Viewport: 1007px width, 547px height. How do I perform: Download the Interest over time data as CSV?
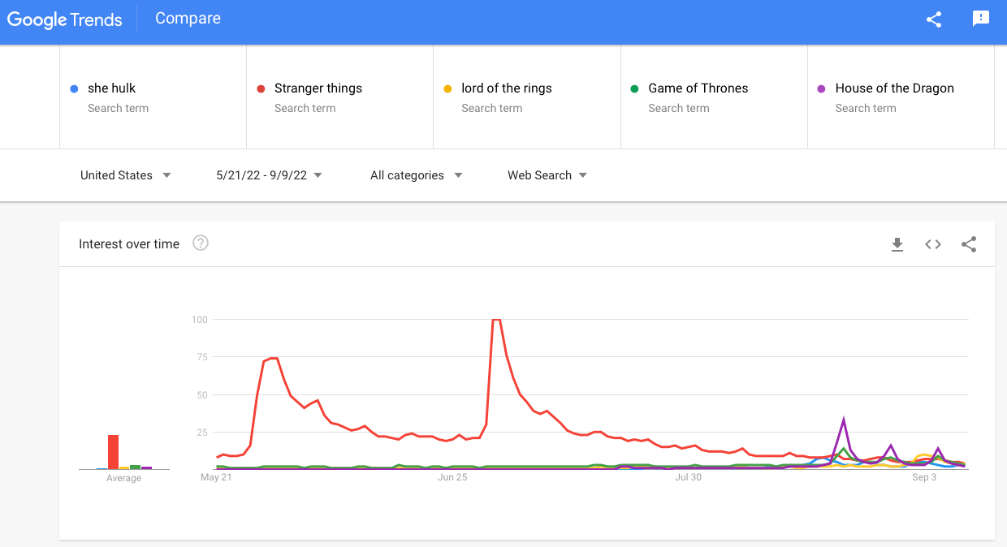coord(897,243)
